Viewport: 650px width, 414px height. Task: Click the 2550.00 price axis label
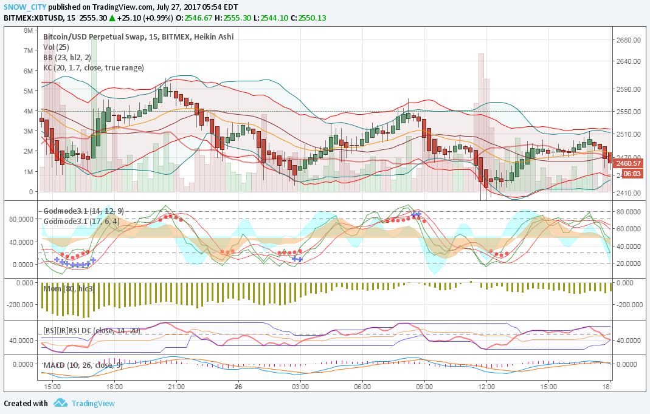[629, 112]
